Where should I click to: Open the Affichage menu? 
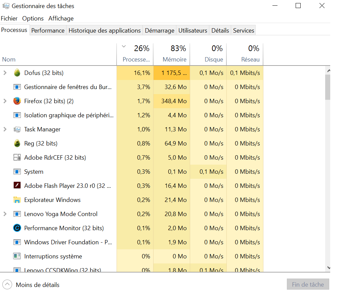tap(61, 18)
